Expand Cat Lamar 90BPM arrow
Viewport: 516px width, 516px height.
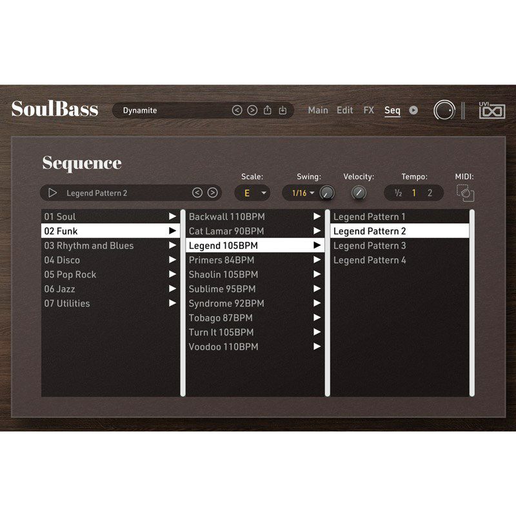point(317,231)
